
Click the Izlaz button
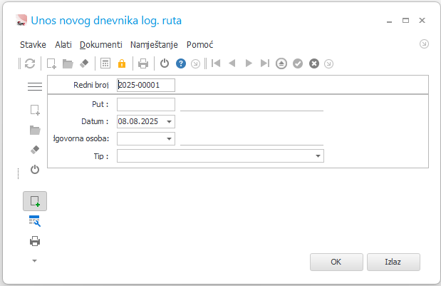[393, 262]
